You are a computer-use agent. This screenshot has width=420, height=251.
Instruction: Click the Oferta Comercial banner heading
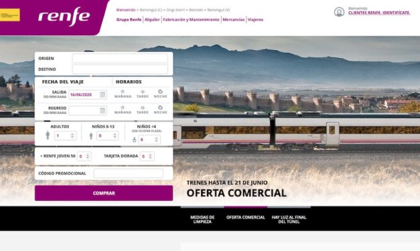[236, 193]
